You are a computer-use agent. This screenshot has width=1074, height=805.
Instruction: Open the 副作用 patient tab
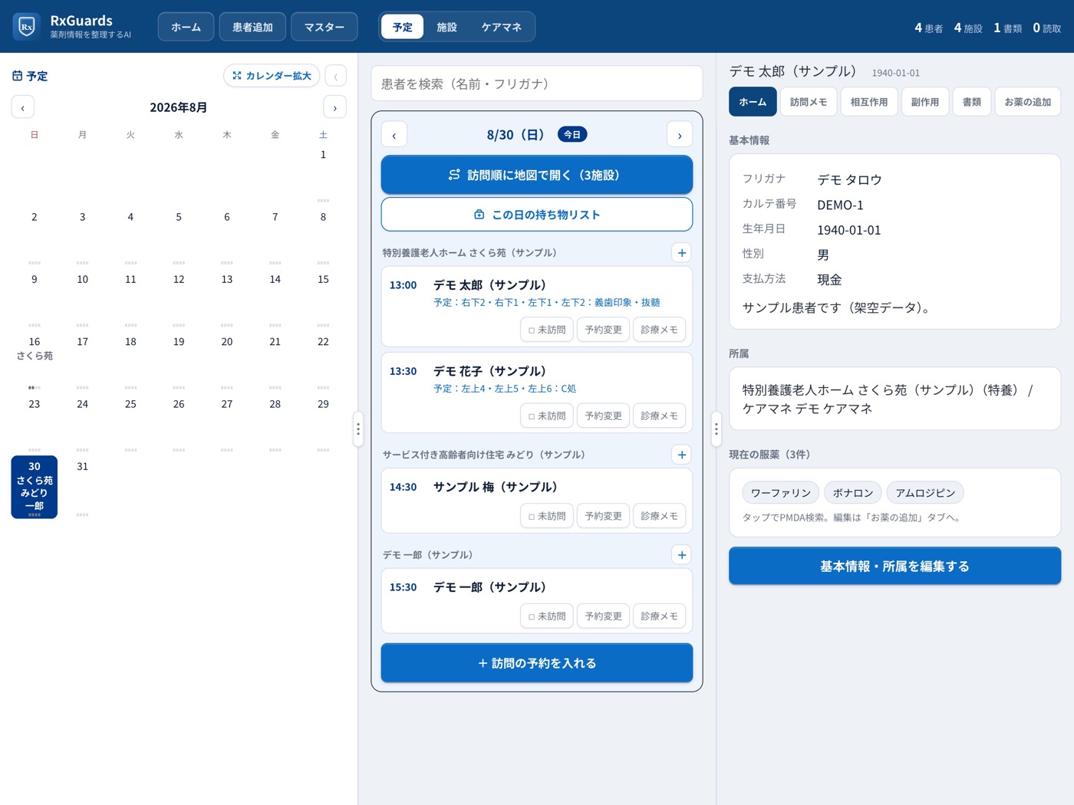[x=925, y=102]
